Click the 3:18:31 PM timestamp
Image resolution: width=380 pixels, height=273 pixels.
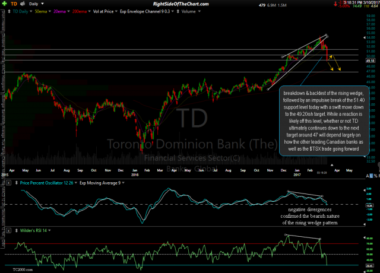pos(353,2)
